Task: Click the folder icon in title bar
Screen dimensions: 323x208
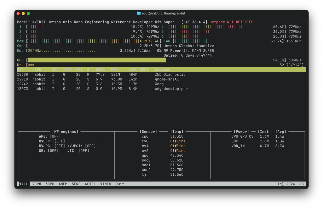Action: click(x=139, y=13)
